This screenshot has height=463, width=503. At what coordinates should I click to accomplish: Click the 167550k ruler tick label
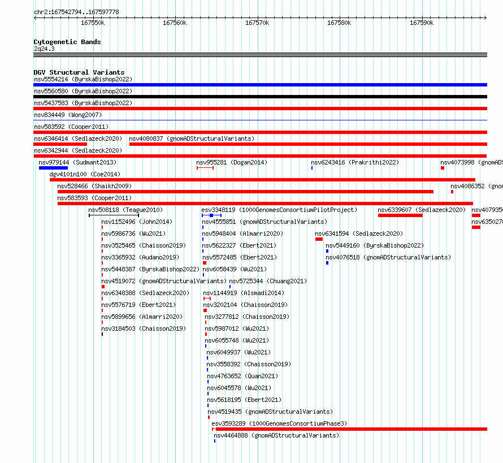92,23
